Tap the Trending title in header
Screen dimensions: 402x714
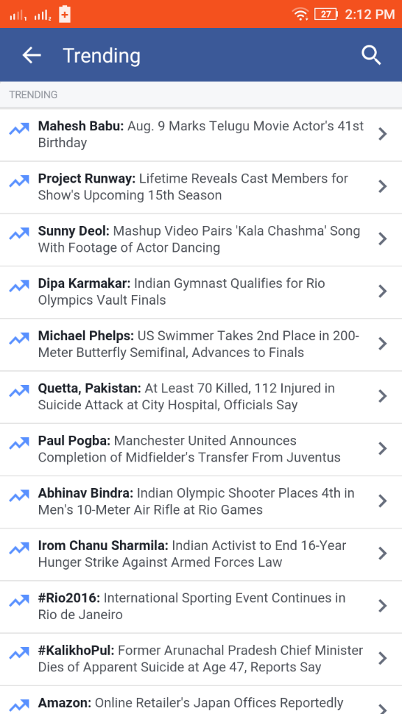[x=102, y=56]
